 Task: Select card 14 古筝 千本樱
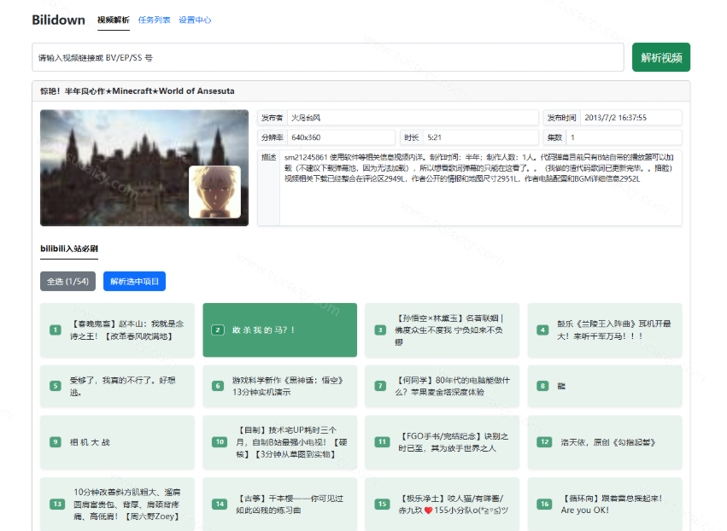(x=280, y=505)
